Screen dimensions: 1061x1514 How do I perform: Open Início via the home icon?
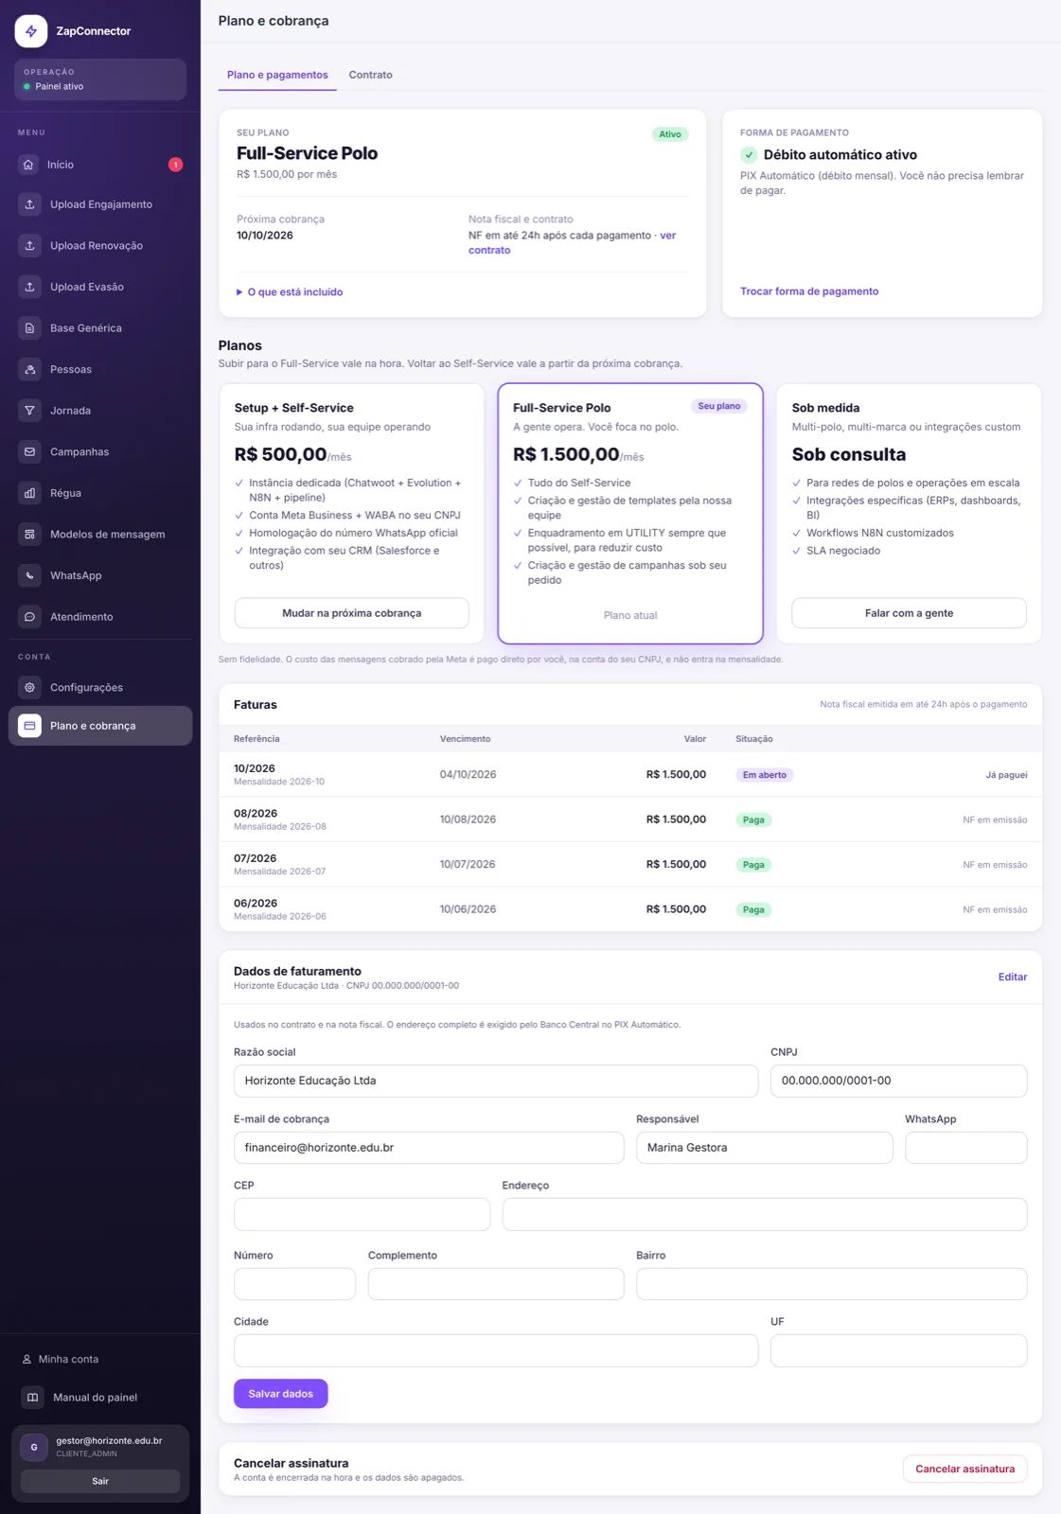29,165
